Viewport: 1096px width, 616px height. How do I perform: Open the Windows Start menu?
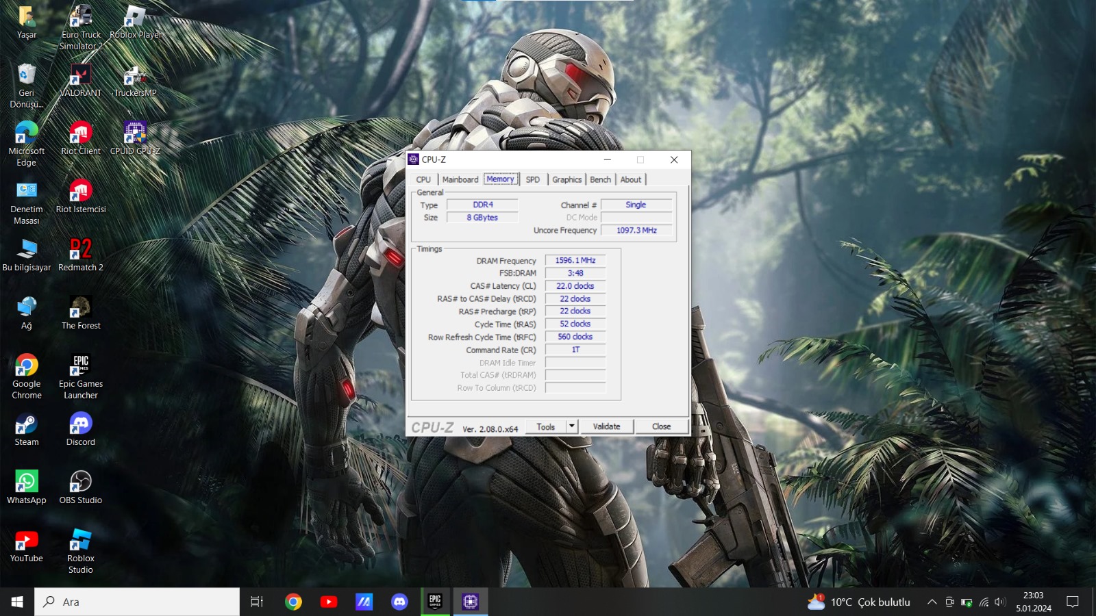17,602
